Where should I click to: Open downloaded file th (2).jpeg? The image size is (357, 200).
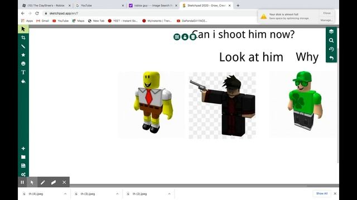[x=140, y=194]
